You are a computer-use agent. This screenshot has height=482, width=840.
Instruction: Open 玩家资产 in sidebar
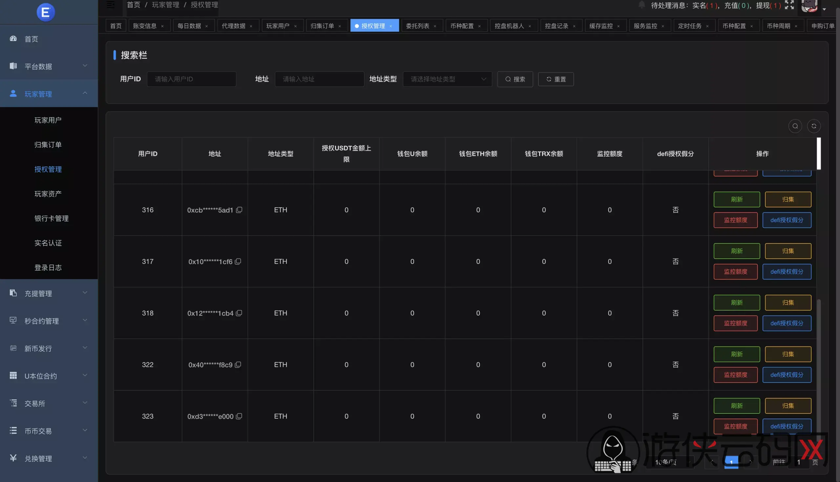coord(48,194)
